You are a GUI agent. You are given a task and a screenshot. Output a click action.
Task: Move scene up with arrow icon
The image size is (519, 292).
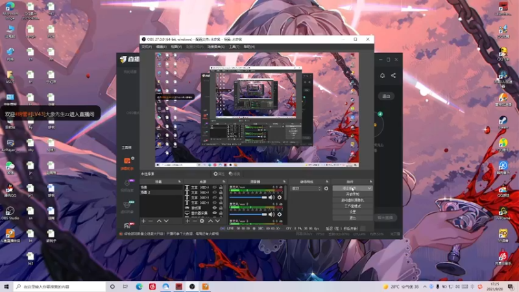point(159,221)
